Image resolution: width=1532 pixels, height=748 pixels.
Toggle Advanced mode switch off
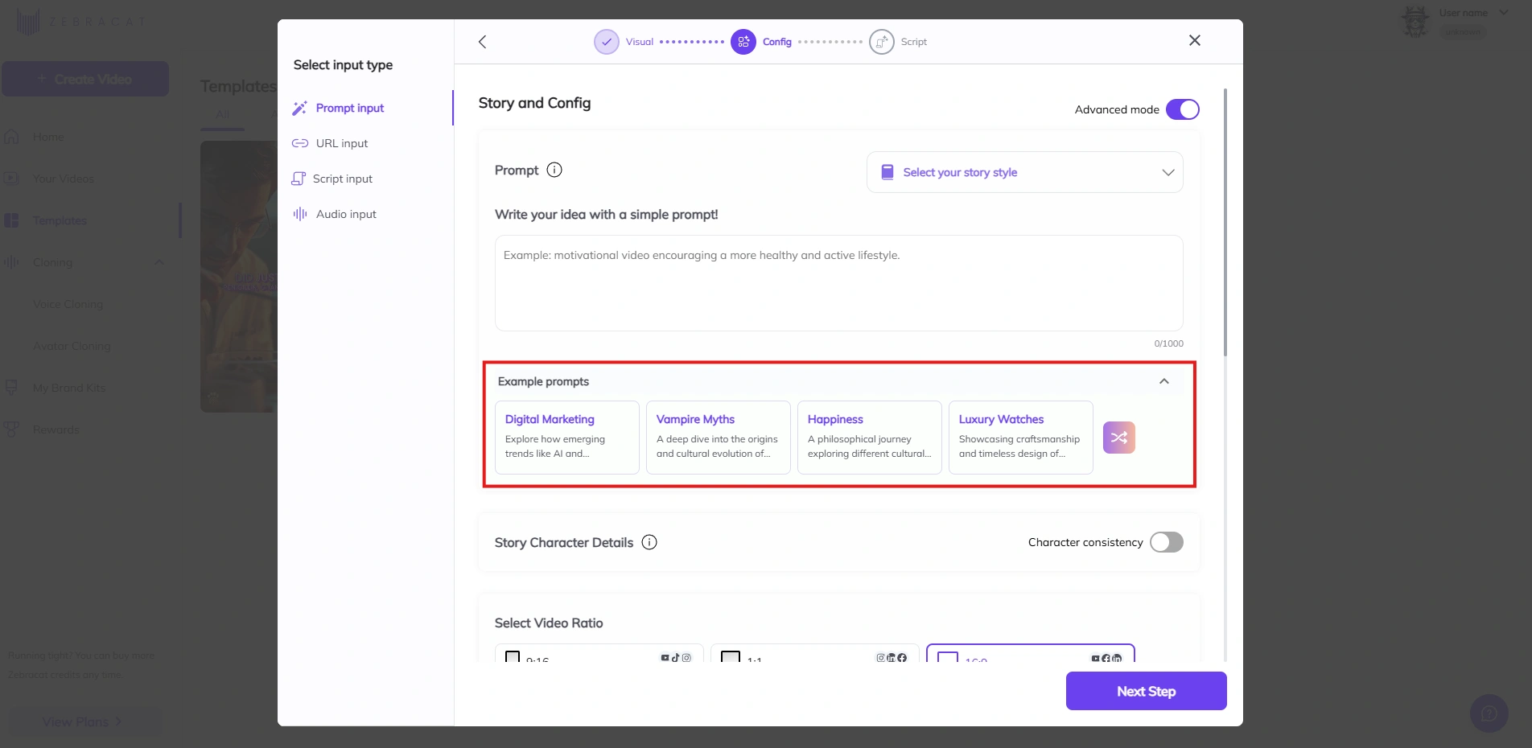(x=1183, y=109)
